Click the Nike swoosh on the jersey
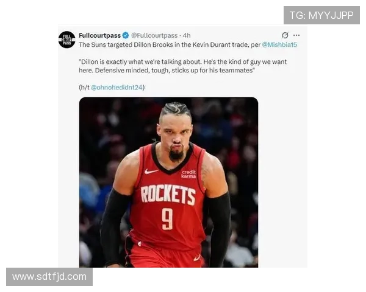The image size is (366, 292). coord(151,172)
